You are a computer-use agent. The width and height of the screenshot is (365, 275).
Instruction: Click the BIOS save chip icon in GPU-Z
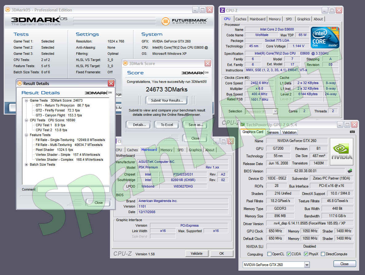(350, 171)
